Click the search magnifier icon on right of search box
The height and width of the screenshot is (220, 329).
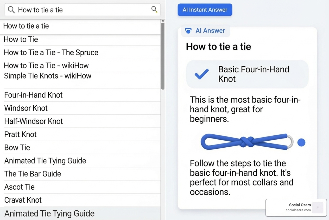(154, 10)
